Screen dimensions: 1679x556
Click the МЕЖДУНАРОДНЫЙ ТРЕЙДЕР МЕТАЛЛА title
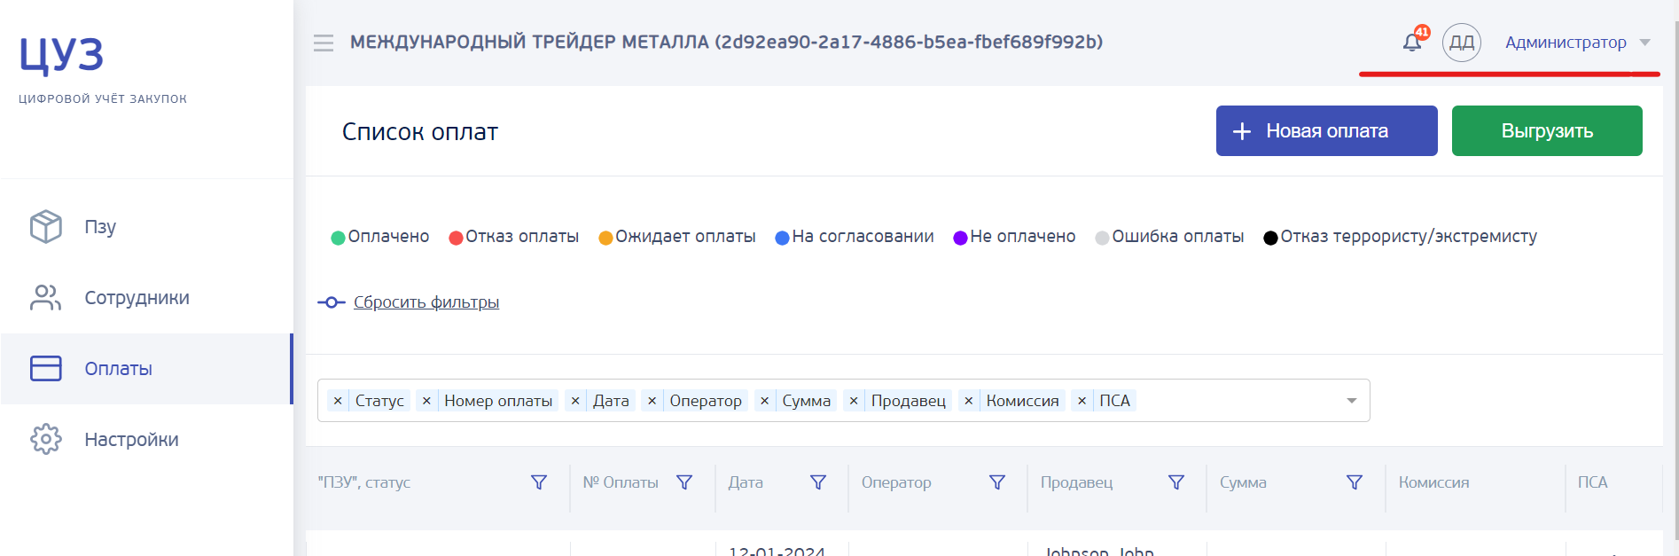[726, 42]
